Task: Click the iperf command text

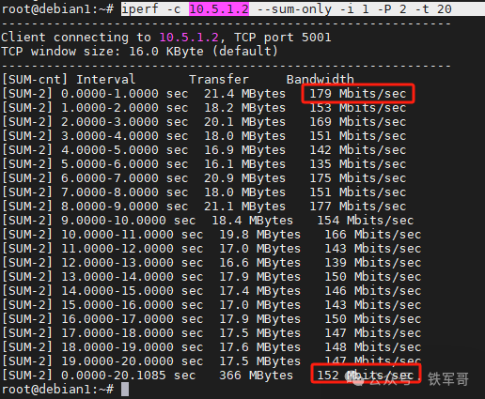Action: pyautogui.click(x=287, y=9)
